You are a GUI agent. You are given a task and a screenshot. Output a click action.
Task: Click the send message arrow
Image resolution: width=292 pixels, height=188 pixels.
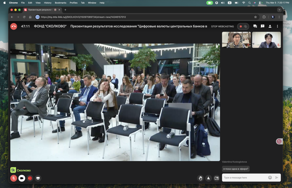click(x=277, y=177)
